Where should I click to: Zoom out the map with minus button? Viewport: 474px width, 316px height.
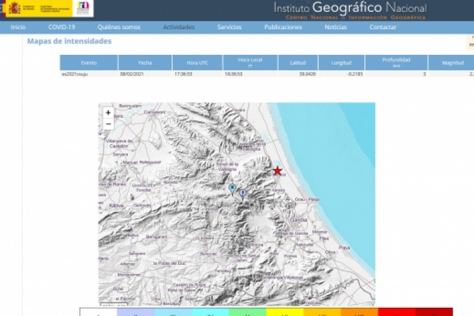click(x=108, y=124)
